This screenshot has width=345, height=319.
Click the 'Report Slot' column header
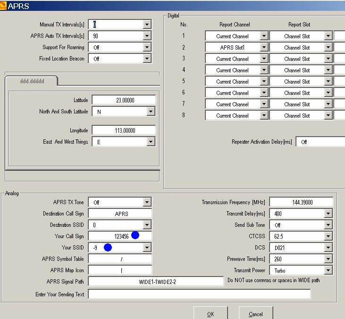(299, 25)
